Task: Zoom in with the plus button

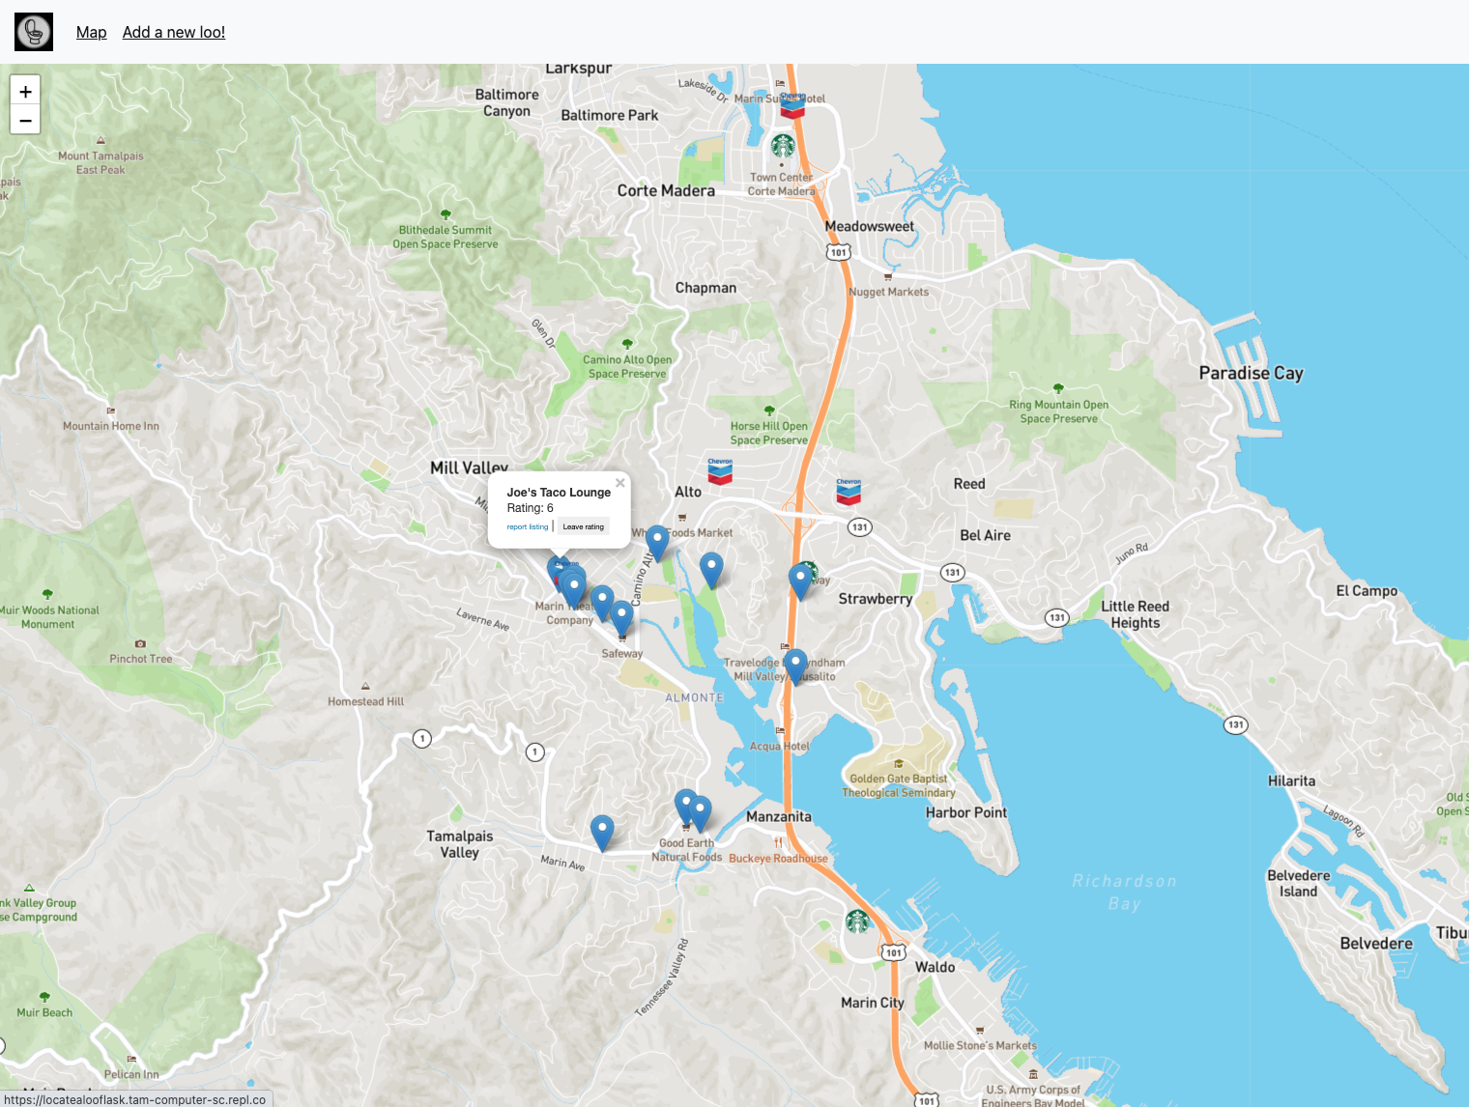Action: point(25,92)
